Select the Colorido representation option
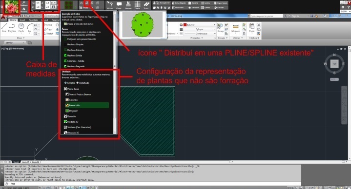Screen dimensions: 351x189 pyautogui.click(x=72, y=100)
